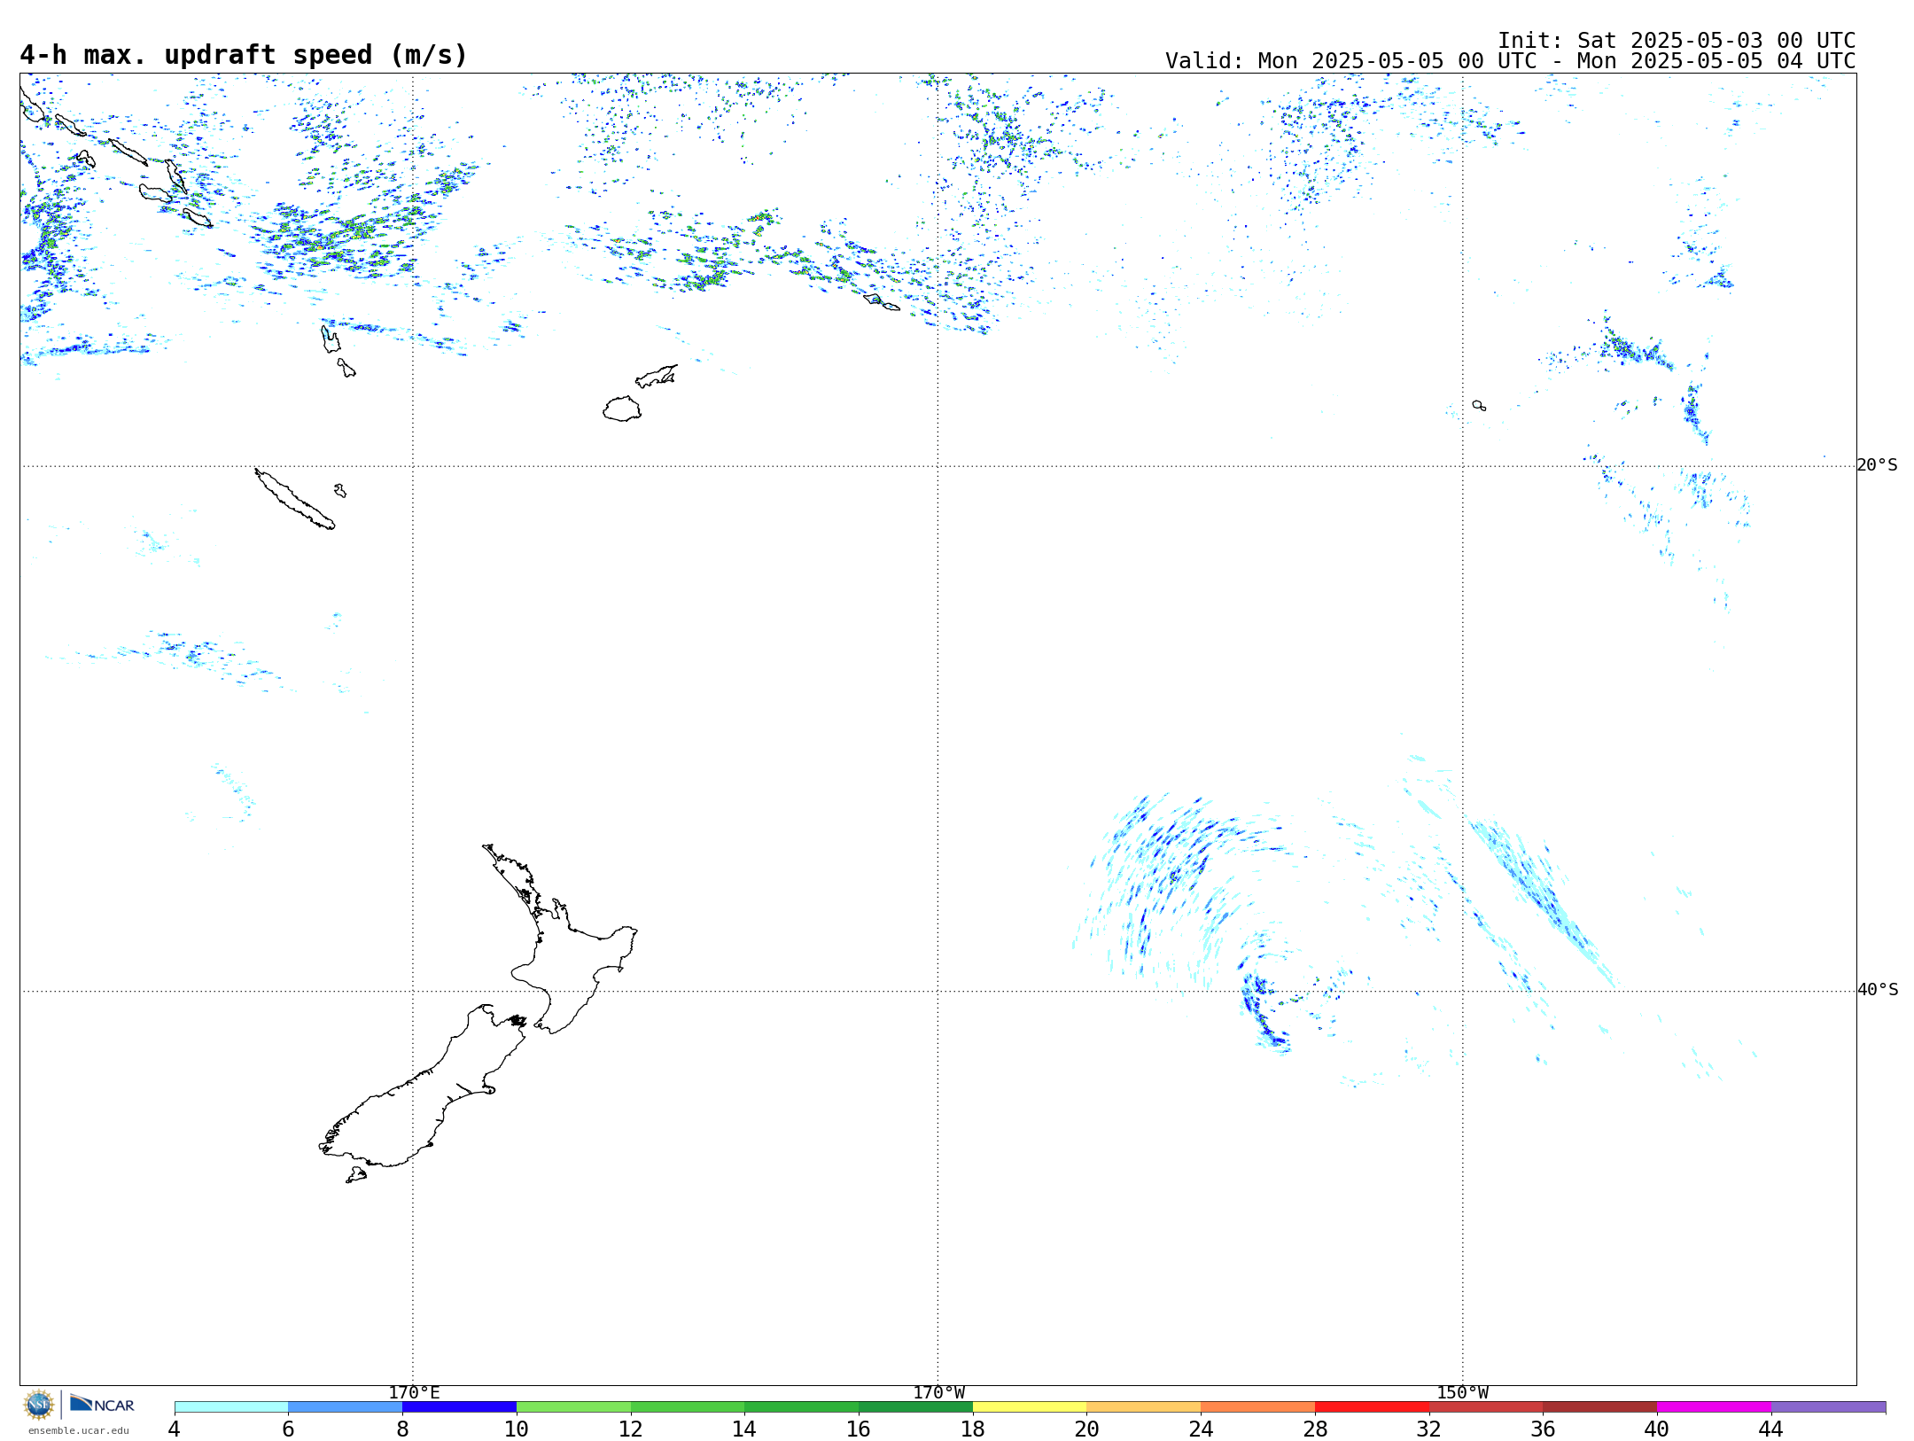Click the Valid time range text
The width and height of the screenshot is (1914, 1441).
1510,61
